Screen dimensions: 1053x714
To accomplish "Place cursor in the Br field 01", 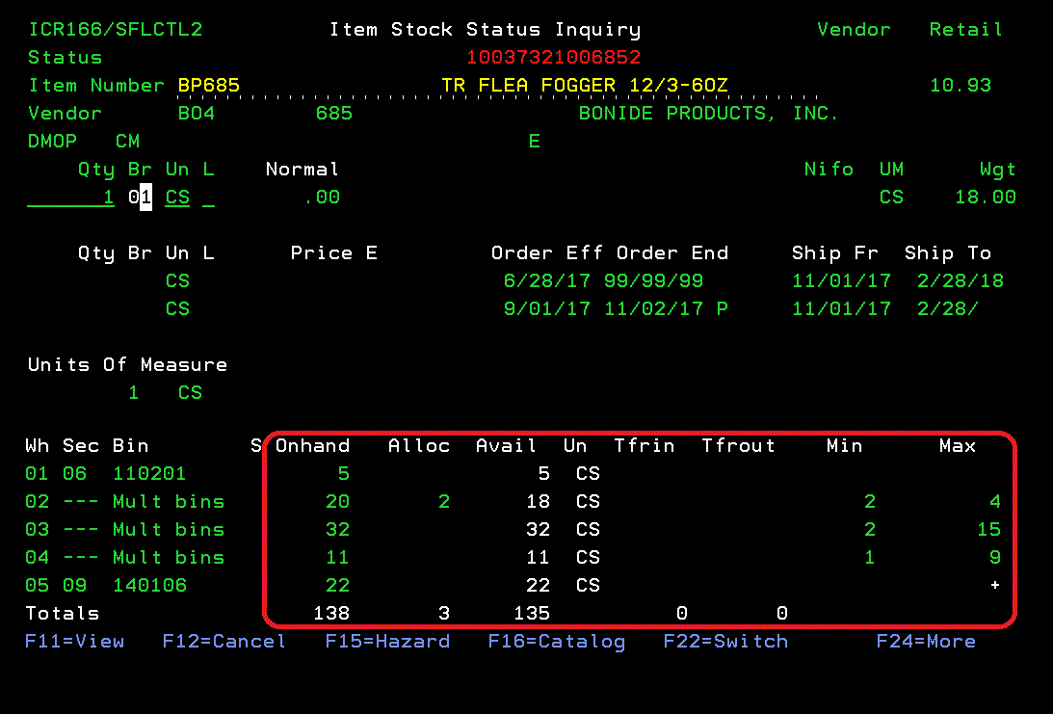I will click(140, 198).
